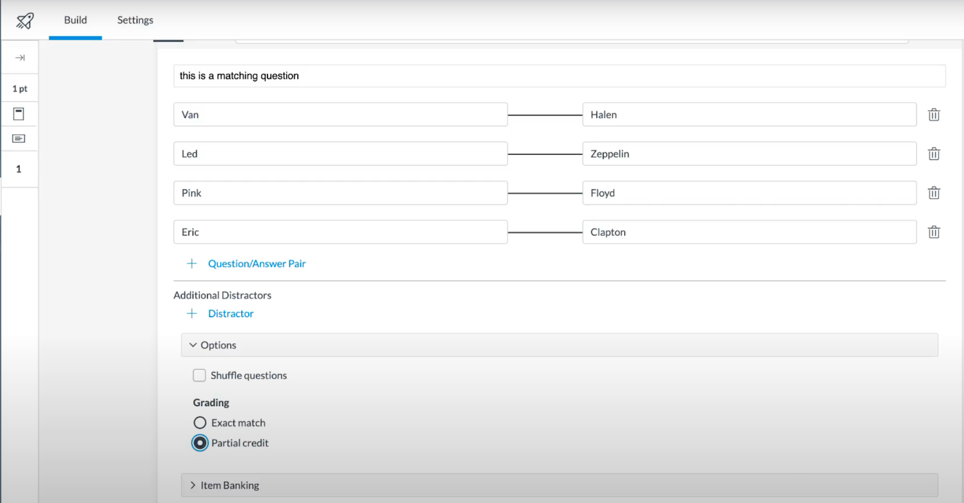Screen dimensions: 964x503
Task: Click the plus icon beside Distractor
Action: 192,313
